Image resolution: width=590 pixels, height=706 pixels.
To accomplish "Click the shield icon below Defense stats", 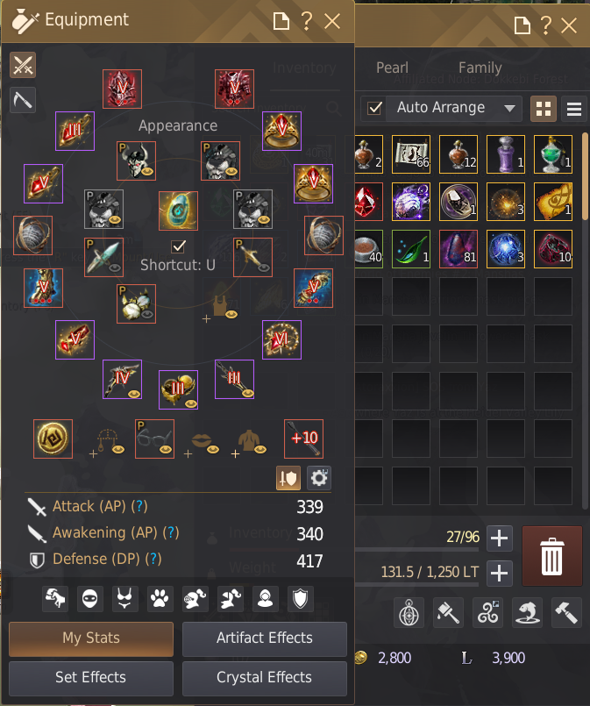I will click(300, 599).
